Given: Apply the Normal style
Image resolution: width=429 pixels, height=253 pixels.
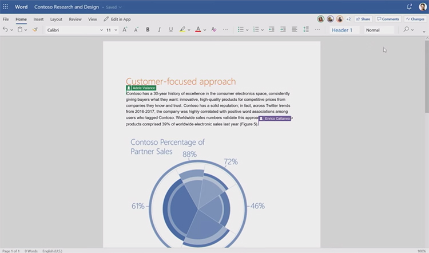Looking at the screenshot, I should (379, 30).
